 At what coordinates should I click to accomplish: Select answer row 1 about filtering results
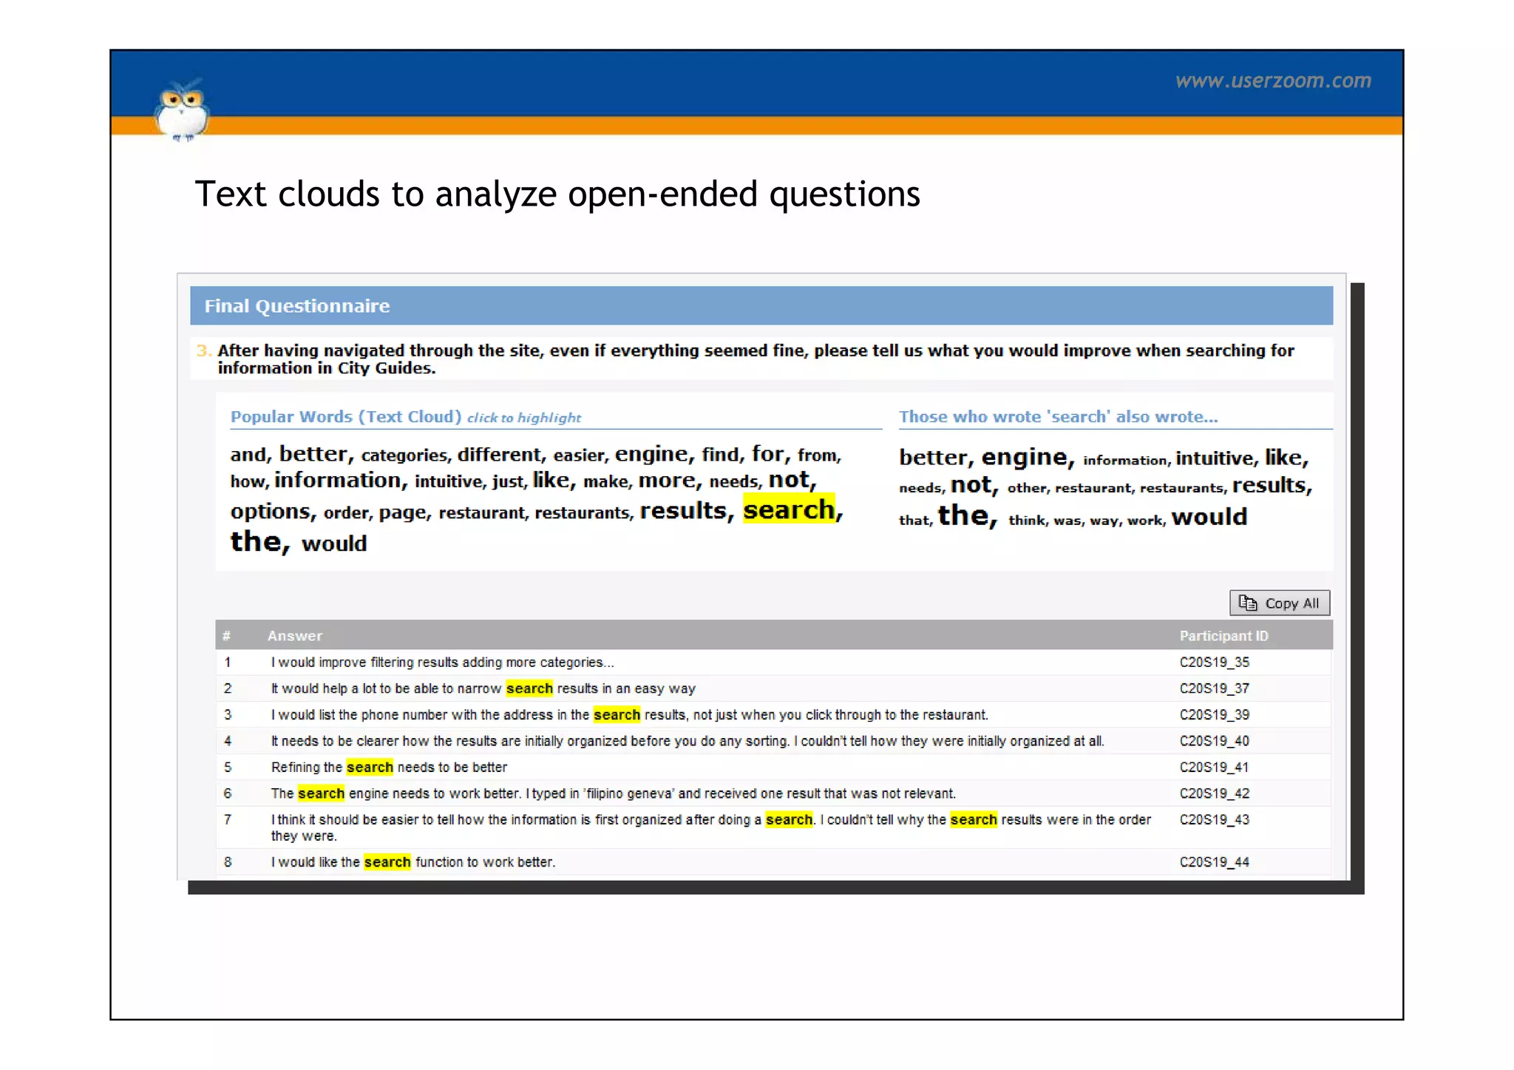441,663
